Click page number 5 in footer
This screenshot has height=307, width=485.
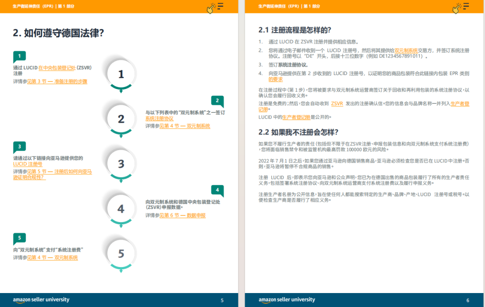click(222, 301)
